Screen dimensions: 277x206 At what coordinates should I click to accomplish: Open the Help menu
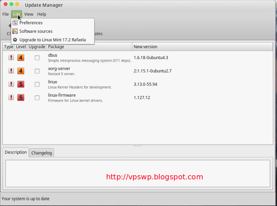tap(42, 14)
